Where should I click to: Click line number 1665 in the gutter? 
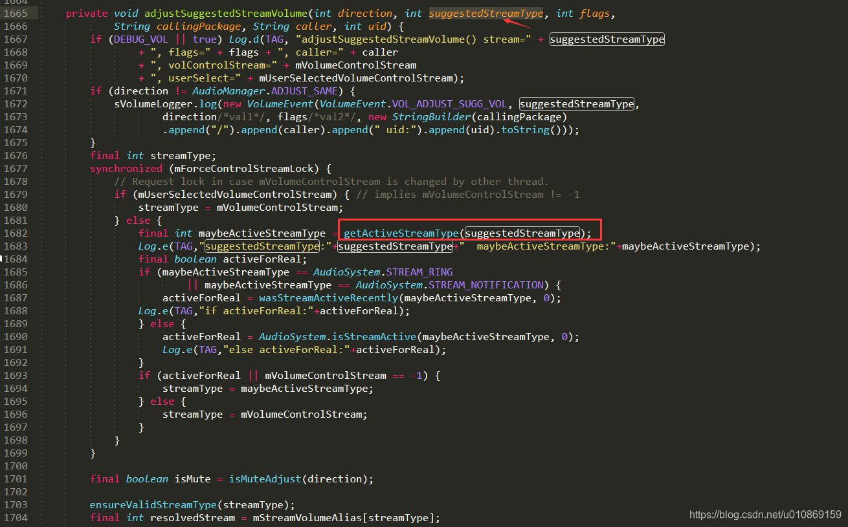point(15,14)
